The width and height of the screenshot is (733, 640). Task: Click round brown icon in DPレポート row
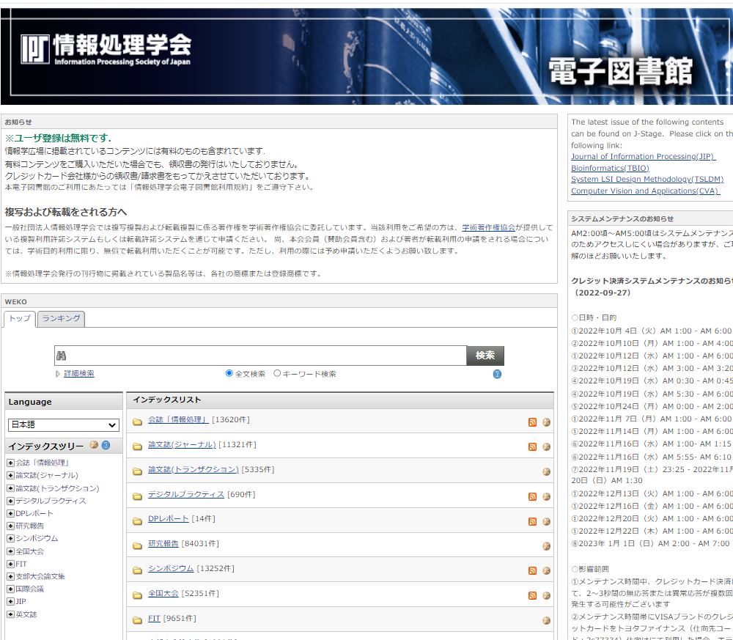(x=546, y=521)
